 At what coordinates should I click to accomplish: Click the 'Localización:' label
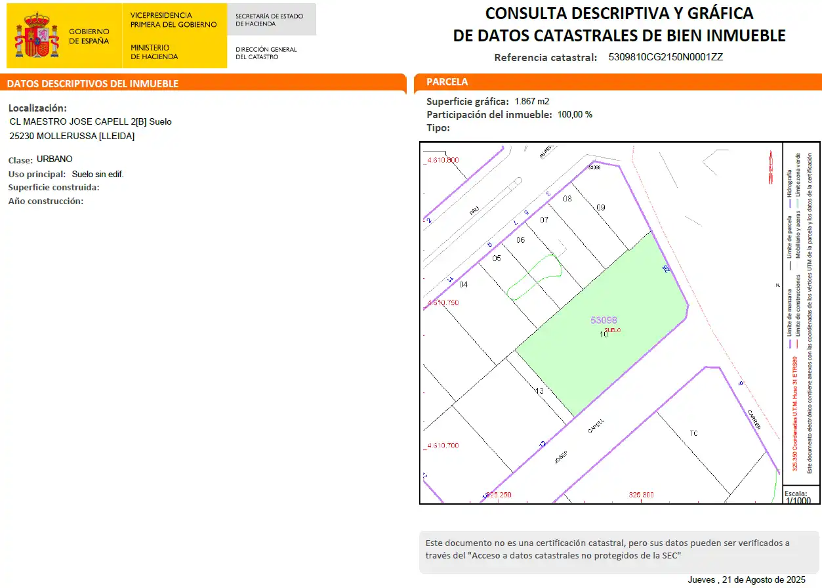tap(37, 108)
